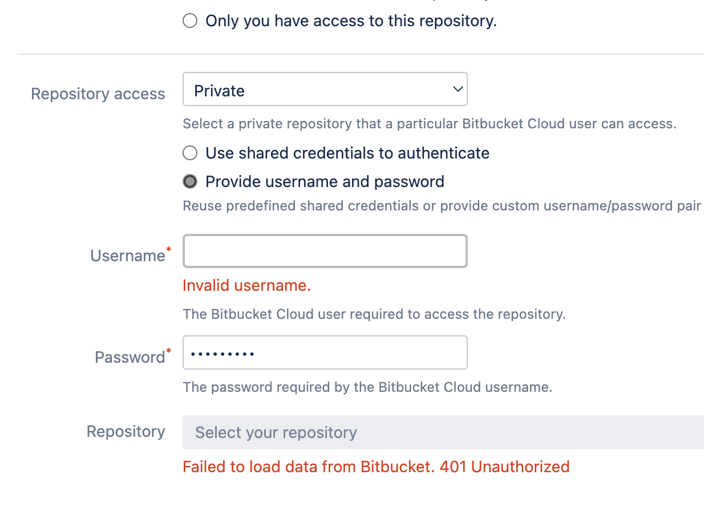
Task: Click the 'Select a private repository' description text
Action: 430,124
